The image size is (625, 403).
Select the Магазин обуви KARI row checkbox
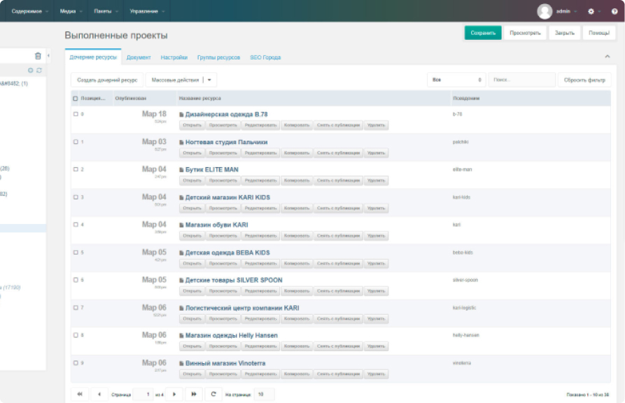76,225
